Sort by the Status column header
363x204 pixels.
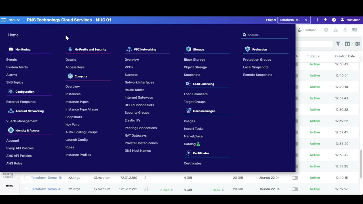click(313, 56)
